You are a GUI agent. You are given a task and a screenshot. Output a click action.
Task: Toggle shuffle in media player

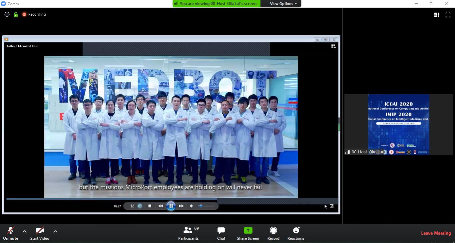pos(132,206)
